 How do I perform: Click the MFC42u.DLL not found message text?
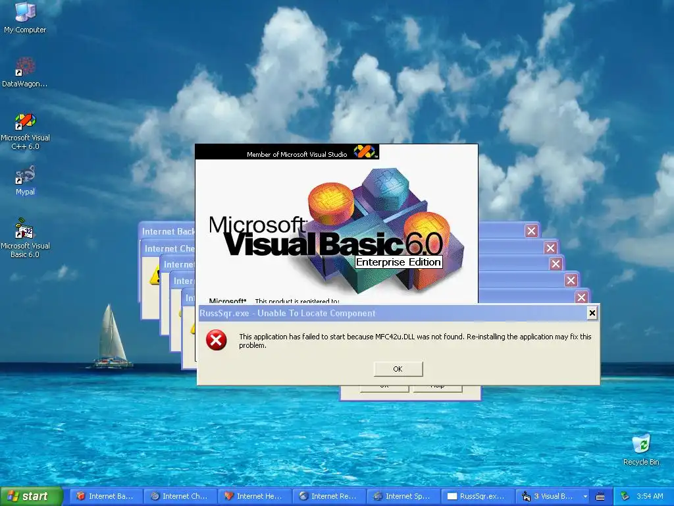(x=415, y=341)
